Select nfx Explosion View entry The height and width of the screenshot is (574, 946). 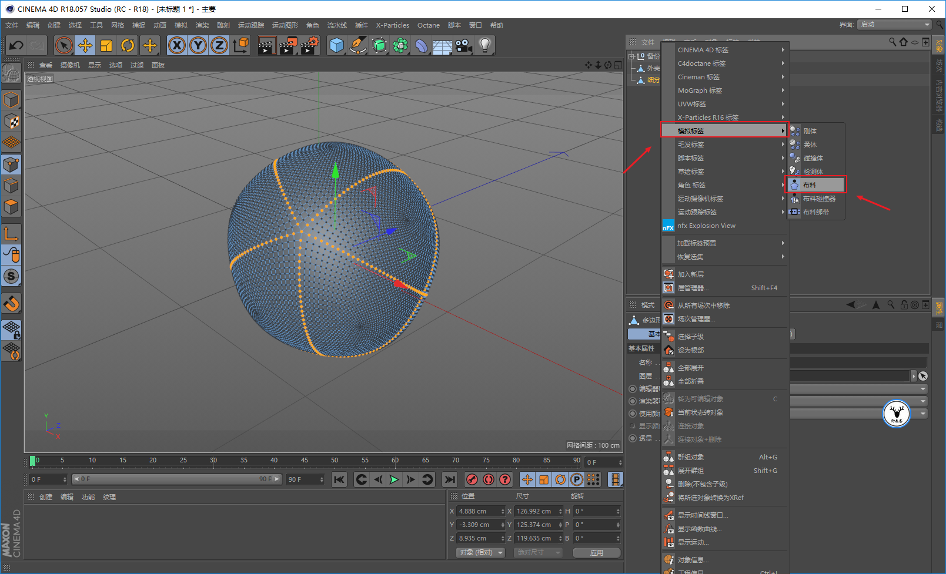725,226
